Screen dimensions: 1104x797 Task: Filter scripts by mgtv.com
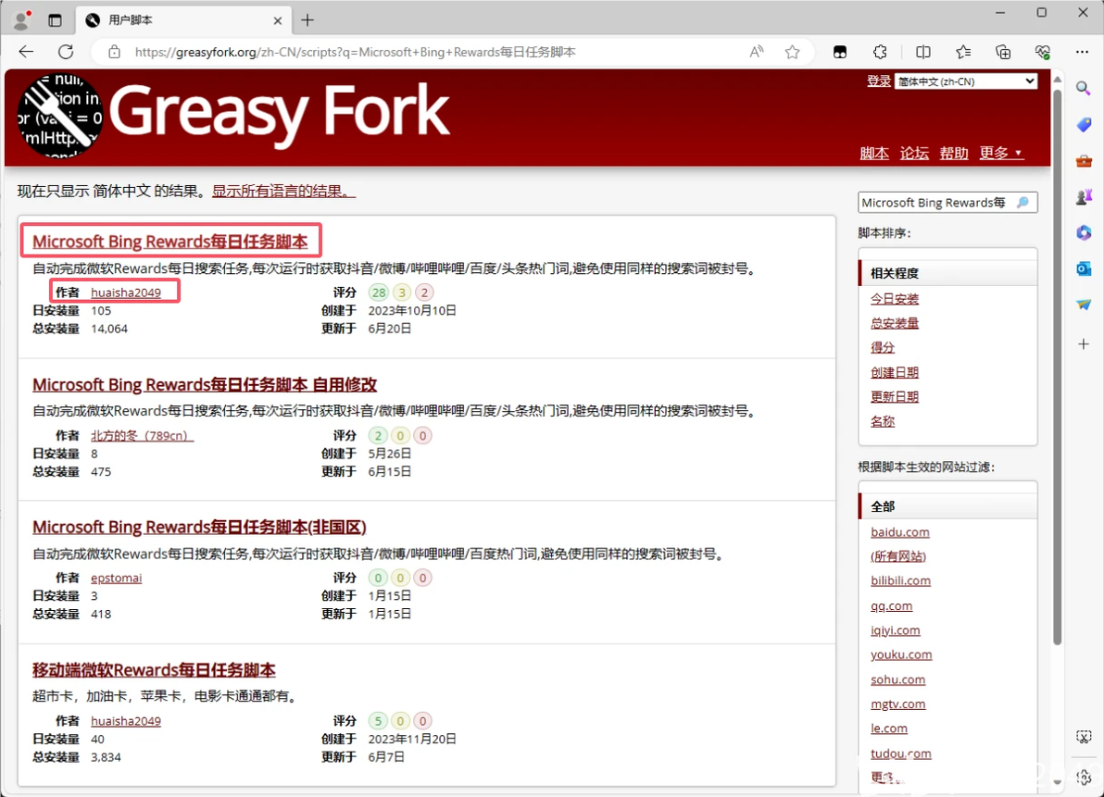click(897, 704)
